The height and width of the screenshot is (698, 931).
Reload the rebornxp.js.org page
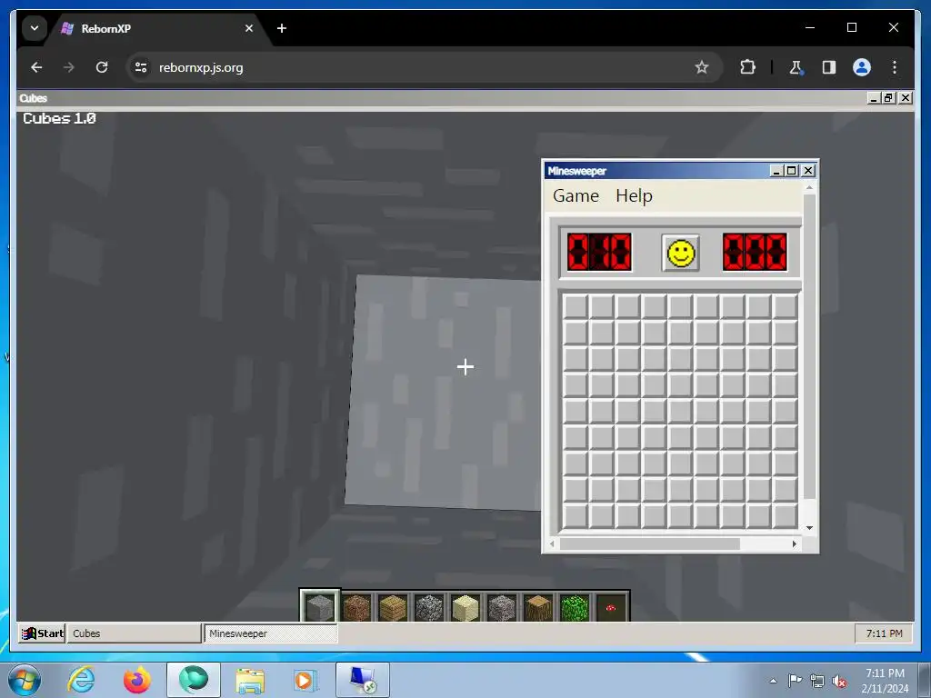[102, 67]
